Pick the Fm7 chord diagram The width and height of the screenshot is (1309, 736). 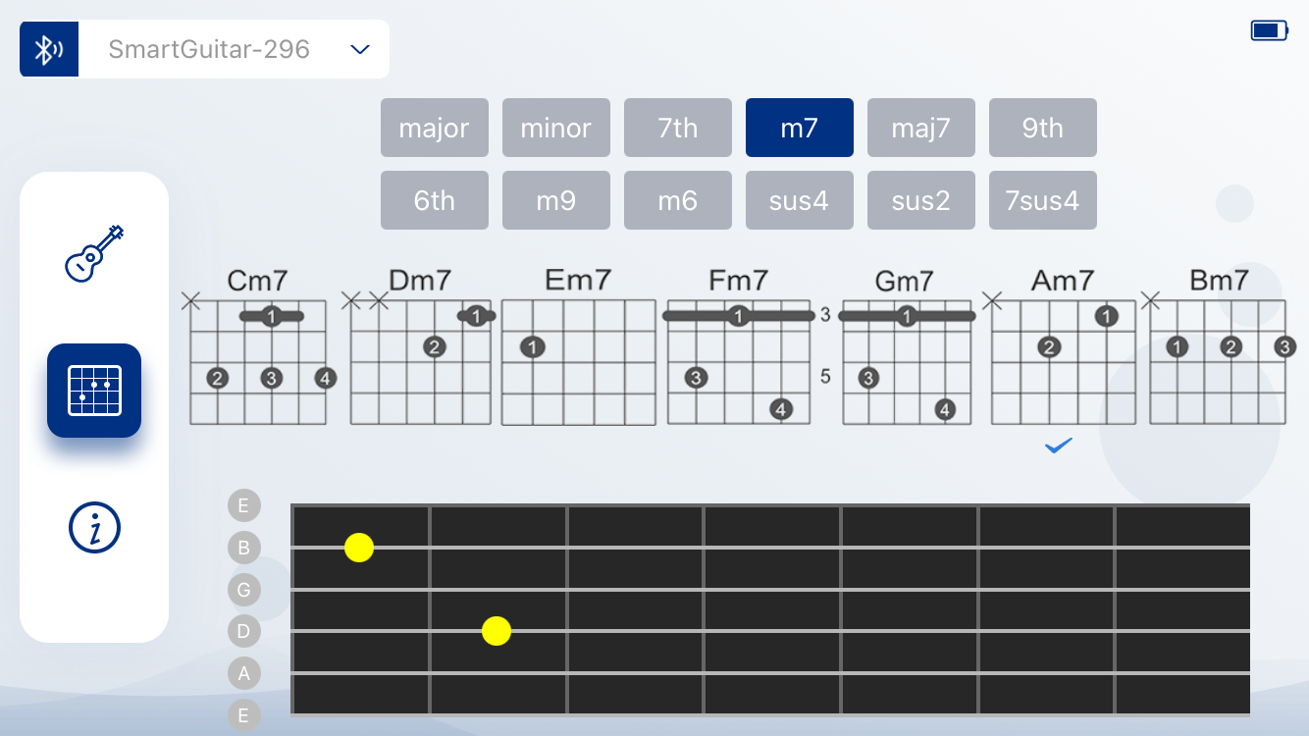coord(739,346)
